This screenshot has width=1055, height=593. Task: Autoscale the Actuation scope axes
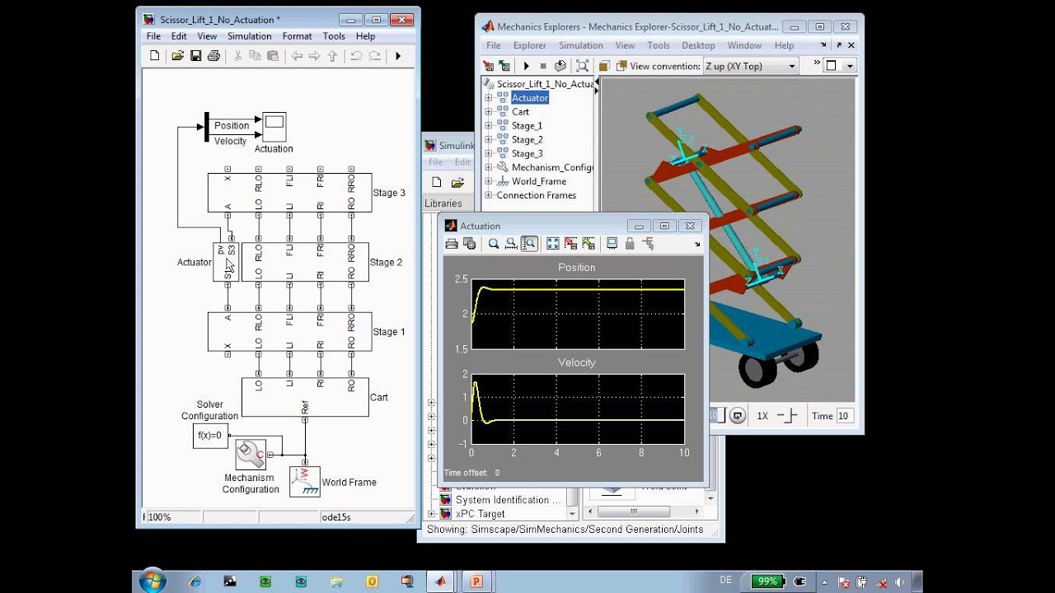[x=552, y=244]
